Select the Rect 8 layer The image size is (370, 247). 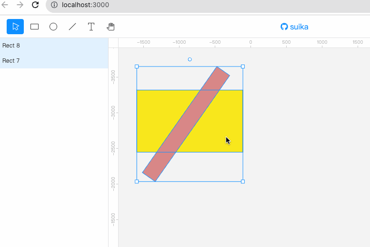54,46
